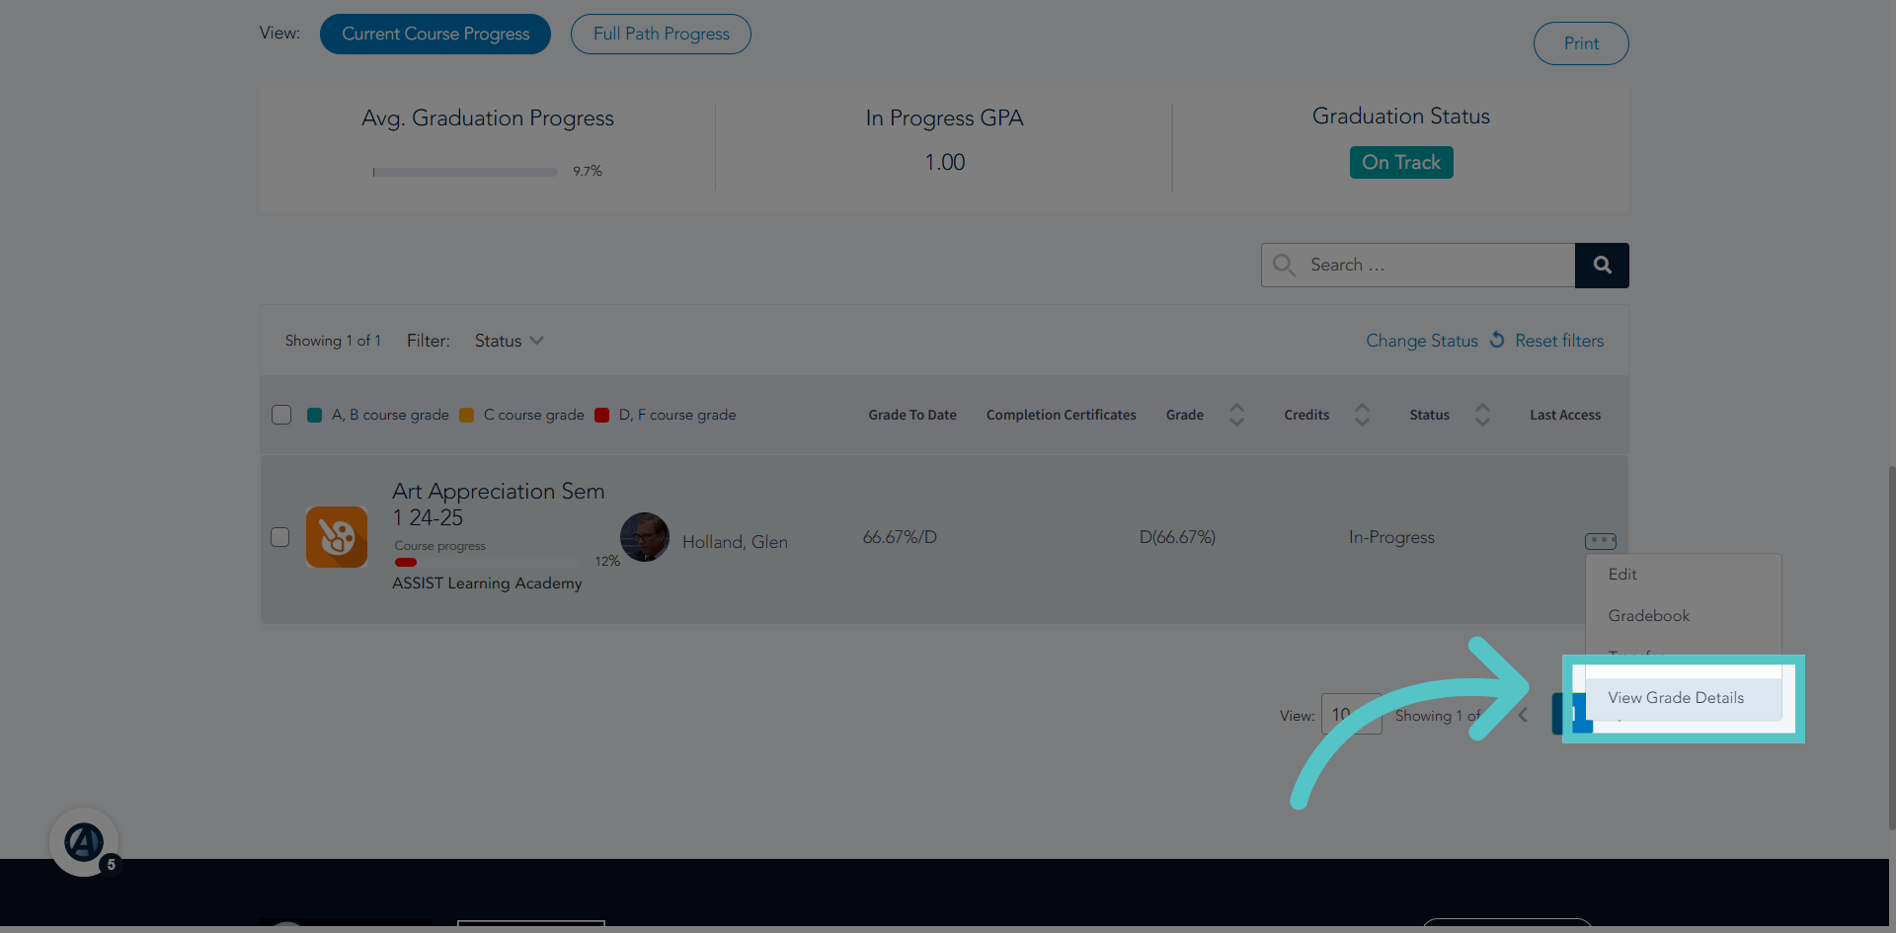Image resolution: width=1896 pixels, height=933 pixels.
Task: Expand the Status filter dropdown
Action: click(x=509, y=341)
